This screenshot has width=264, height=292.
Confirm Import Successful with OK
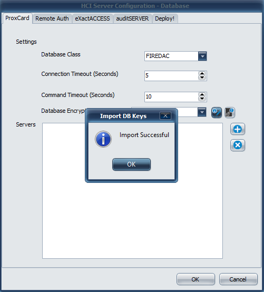(131, 164)
